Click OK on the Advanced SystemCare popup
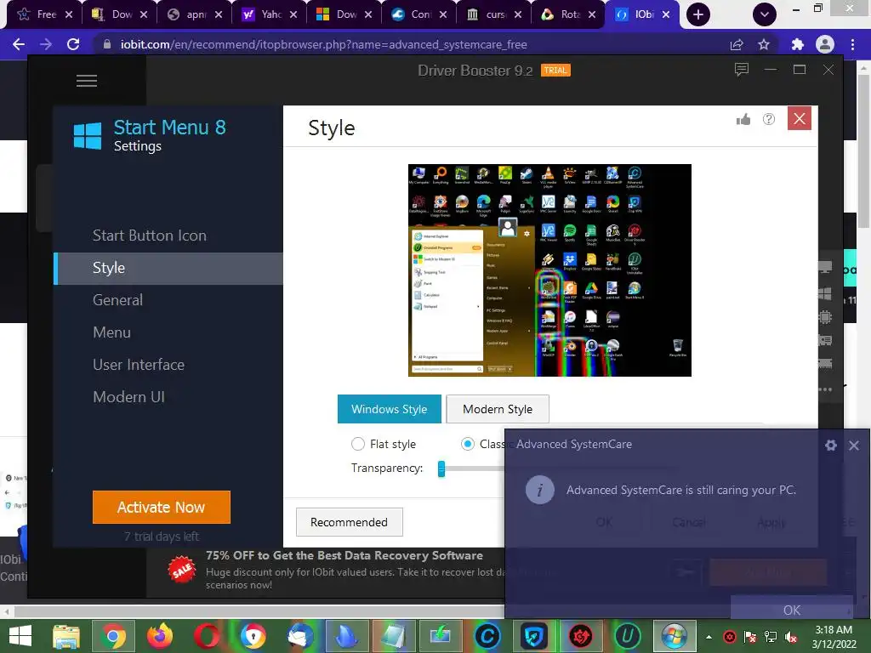 (792, 610)
